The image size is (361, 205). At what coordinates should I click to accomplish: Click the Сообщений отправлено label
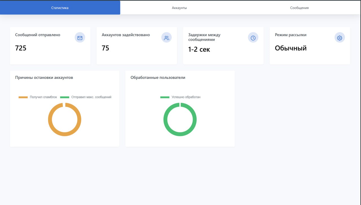[38, 35]
